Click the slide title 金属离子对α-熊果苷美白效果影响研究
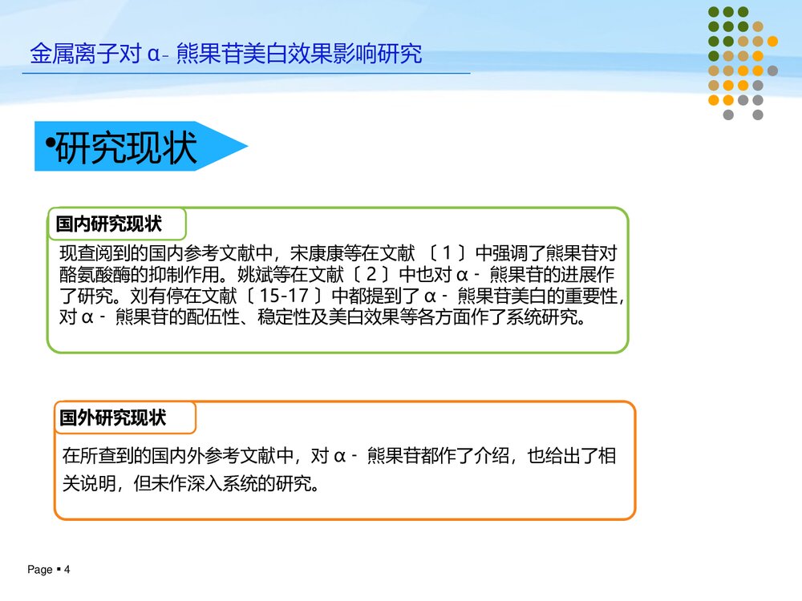The image size is (802, 601). point(225,54)
